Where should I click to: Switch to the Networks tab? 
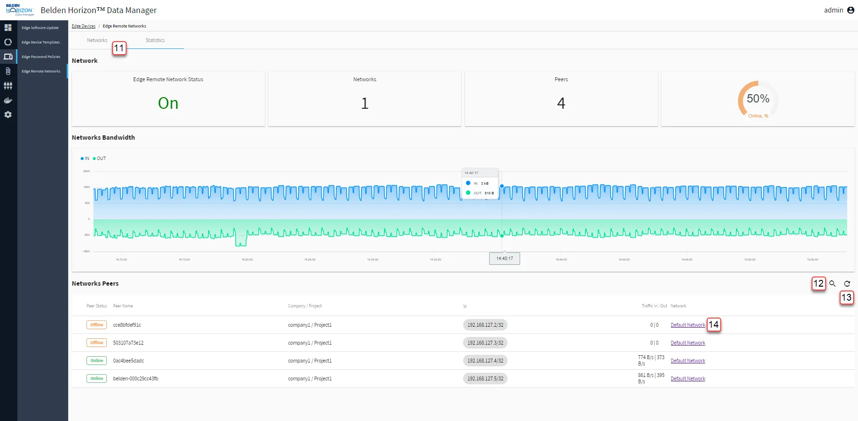97,41
